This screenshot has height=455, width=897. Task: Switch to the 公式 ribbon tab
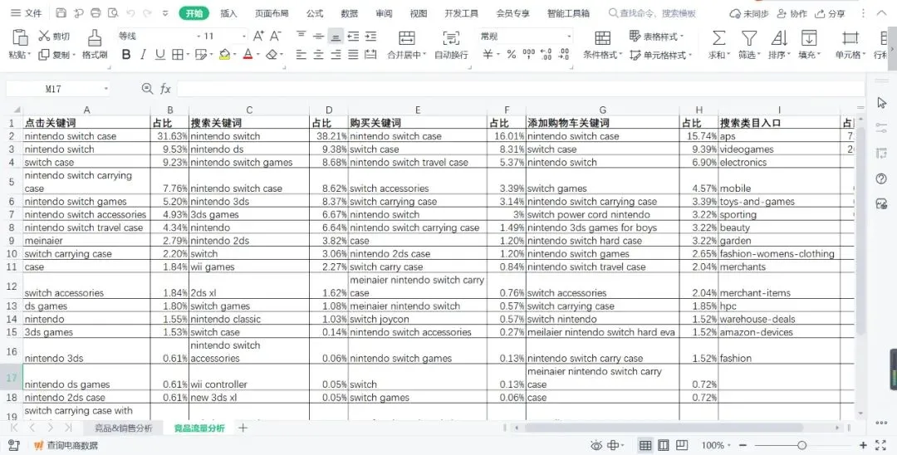click(x=314, y=13)
